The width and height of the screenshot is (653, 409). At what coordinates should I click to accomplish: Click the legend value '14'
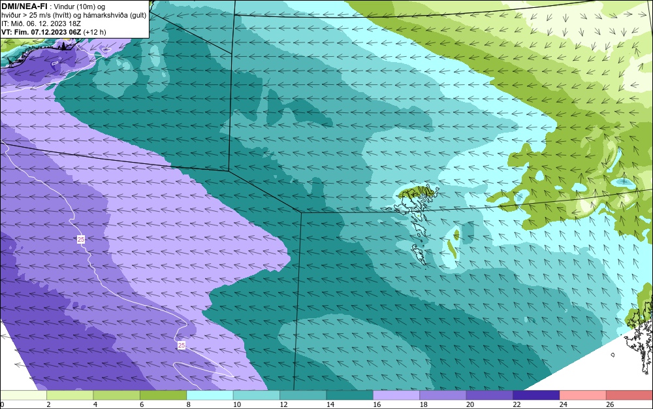coord(330,404)
